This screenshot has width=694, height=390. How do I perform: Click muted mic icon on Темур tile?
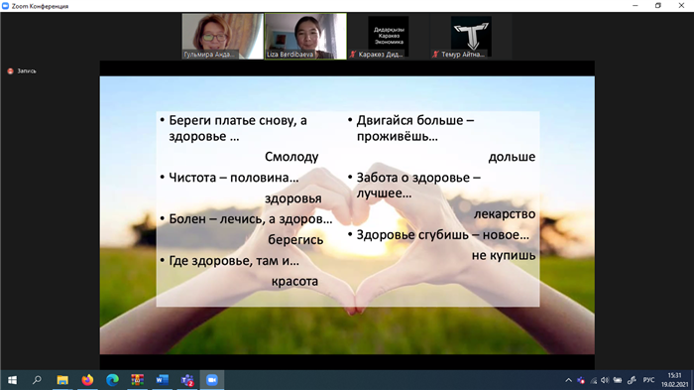(x=435, y=55)
